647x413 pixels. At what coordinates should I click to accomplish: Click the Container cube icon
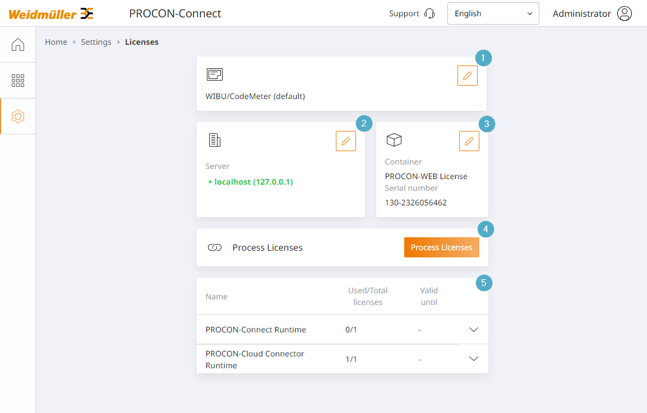(394, 140)
